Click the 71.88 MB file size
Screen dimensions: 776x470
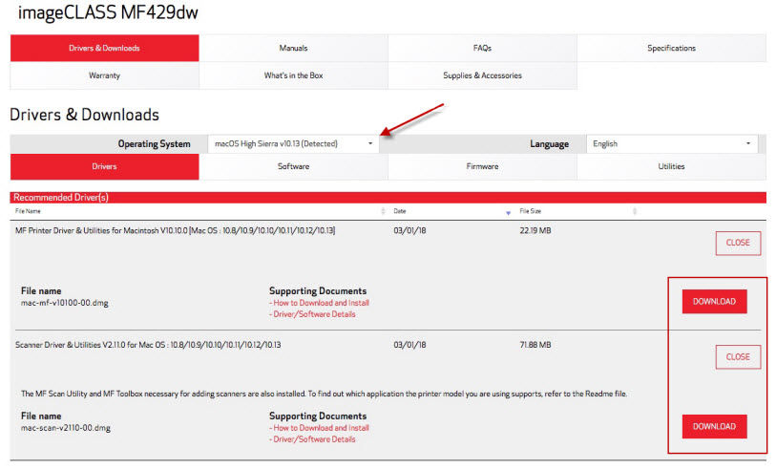535,345
